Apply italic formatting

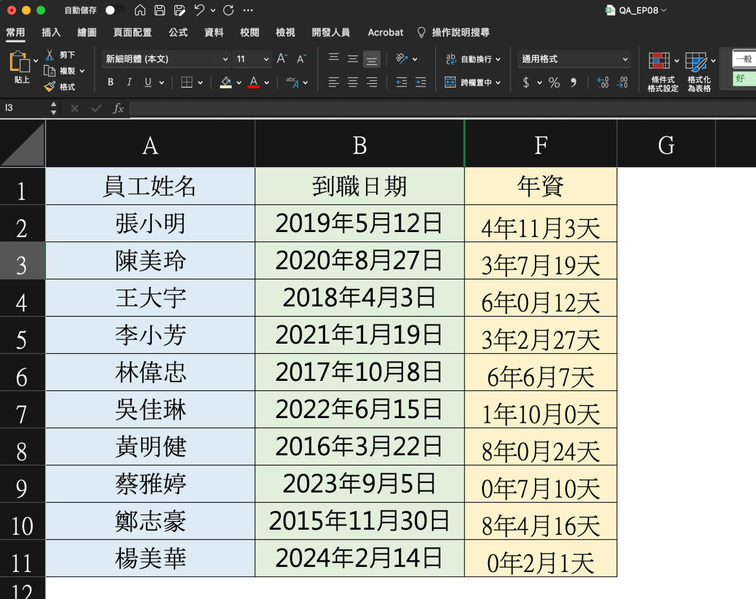pos(129,82)
